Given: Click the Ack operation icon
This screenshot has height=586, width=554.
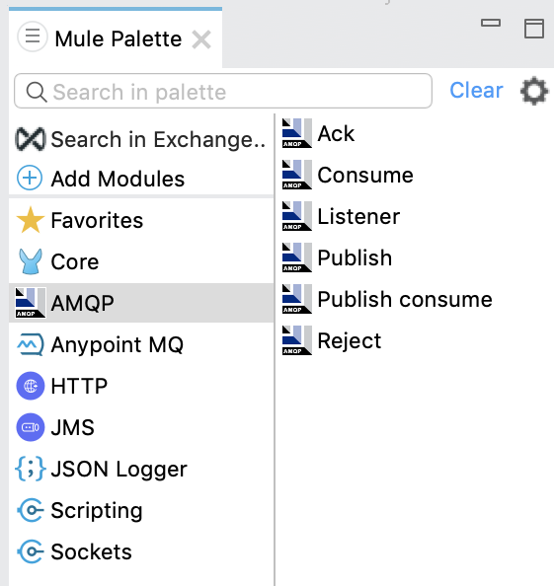Looking at the screenshot, I should [x=297, y=133].
